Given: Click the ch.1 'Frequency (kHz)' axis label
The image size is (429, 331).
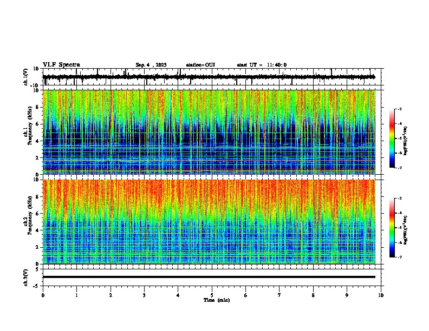Looking at the screenshot, I should tap(30, 126).
